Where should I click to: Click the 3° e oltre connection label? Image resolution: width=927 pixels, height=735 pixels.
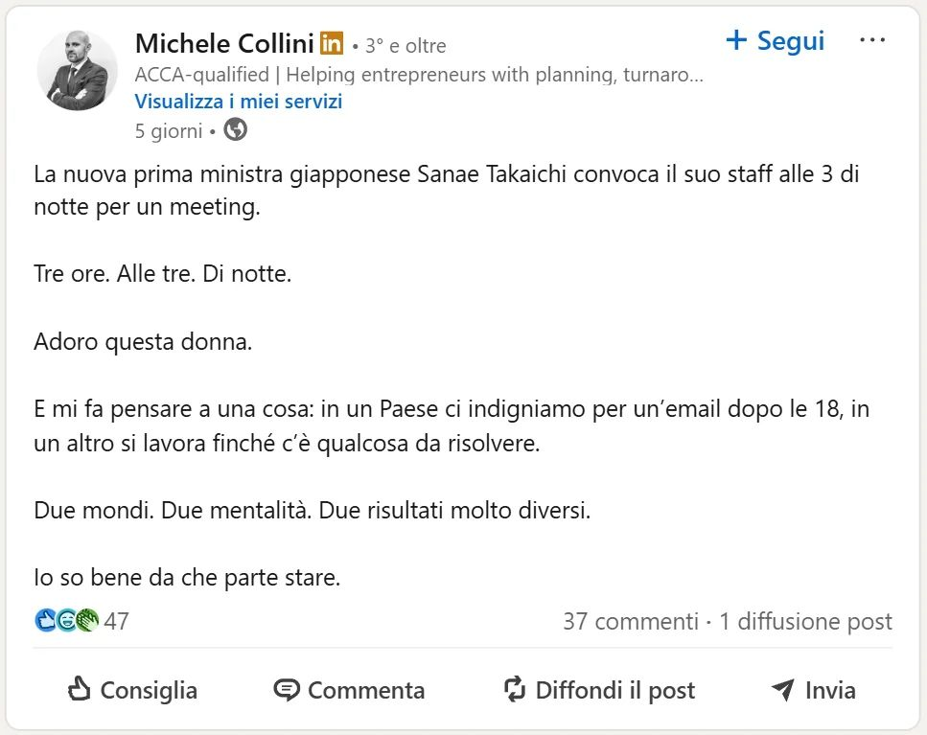coord(405,45)
